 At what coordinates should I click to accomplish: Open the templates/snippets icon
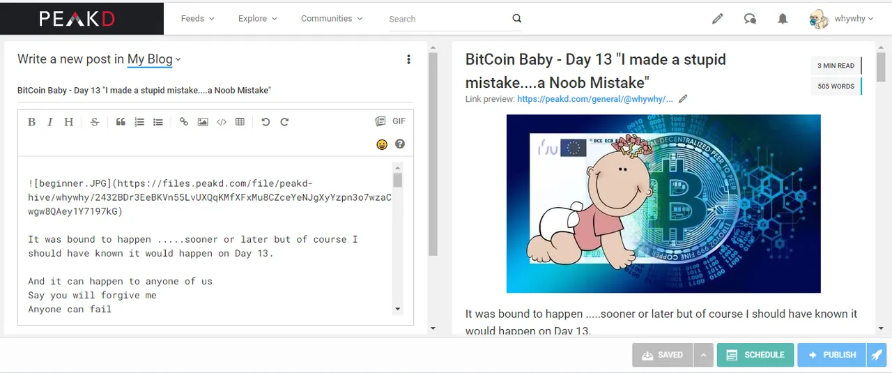(x=380, y=121)
